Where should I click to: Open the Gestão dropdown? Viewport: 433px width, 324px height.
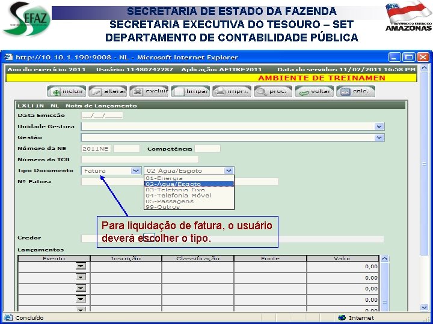pyautogui.click(x=379, y=137)
